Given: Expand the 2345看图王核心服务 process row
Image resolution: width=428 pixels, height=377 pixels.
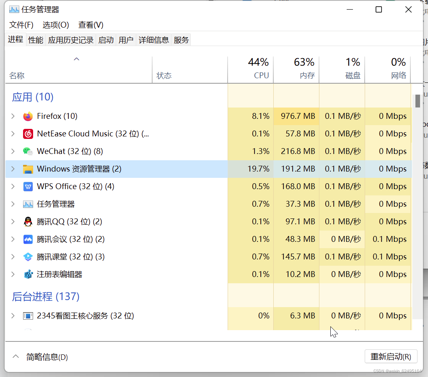Looking at the screenshot, I should [x=13, y=316].
